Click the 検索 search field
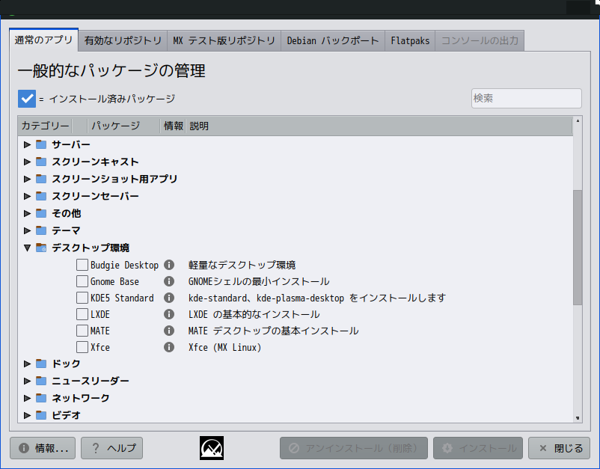Viewport: 600px width, 469px height. click(527, 98)
